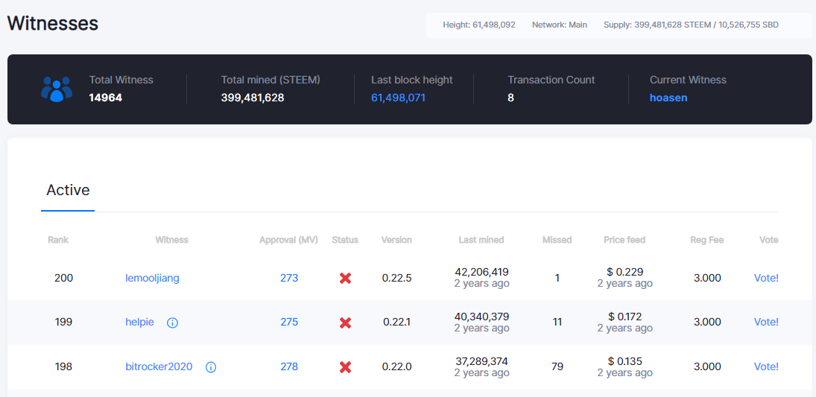The width and height of the screenshot is (816, 397).
Task: Click the info icon beside bitrocker2020
Action: pyautogui.click(x=211, y=367)
